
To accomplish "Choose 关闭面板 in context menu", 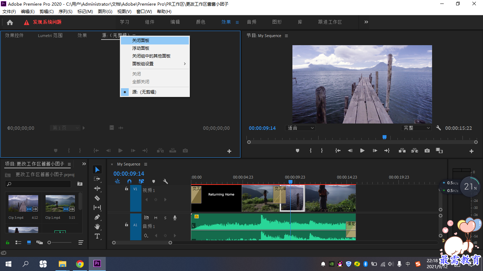I will point(155,41).
